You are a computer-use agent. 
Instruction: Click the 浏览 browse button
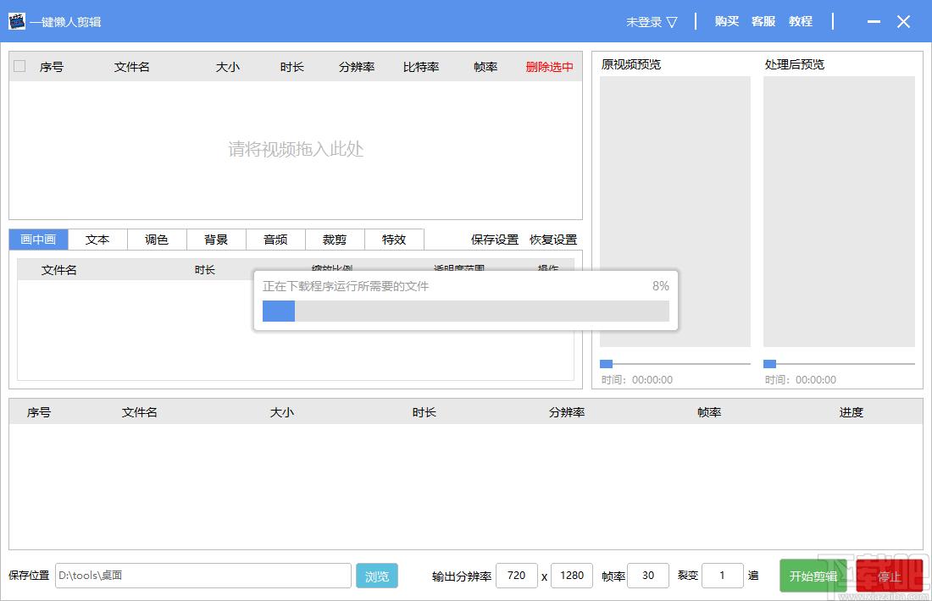377,576
